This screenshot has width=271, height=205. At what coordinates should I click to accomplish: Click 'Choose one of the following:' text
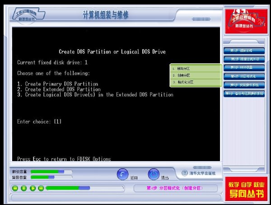(x=53, y=73)
